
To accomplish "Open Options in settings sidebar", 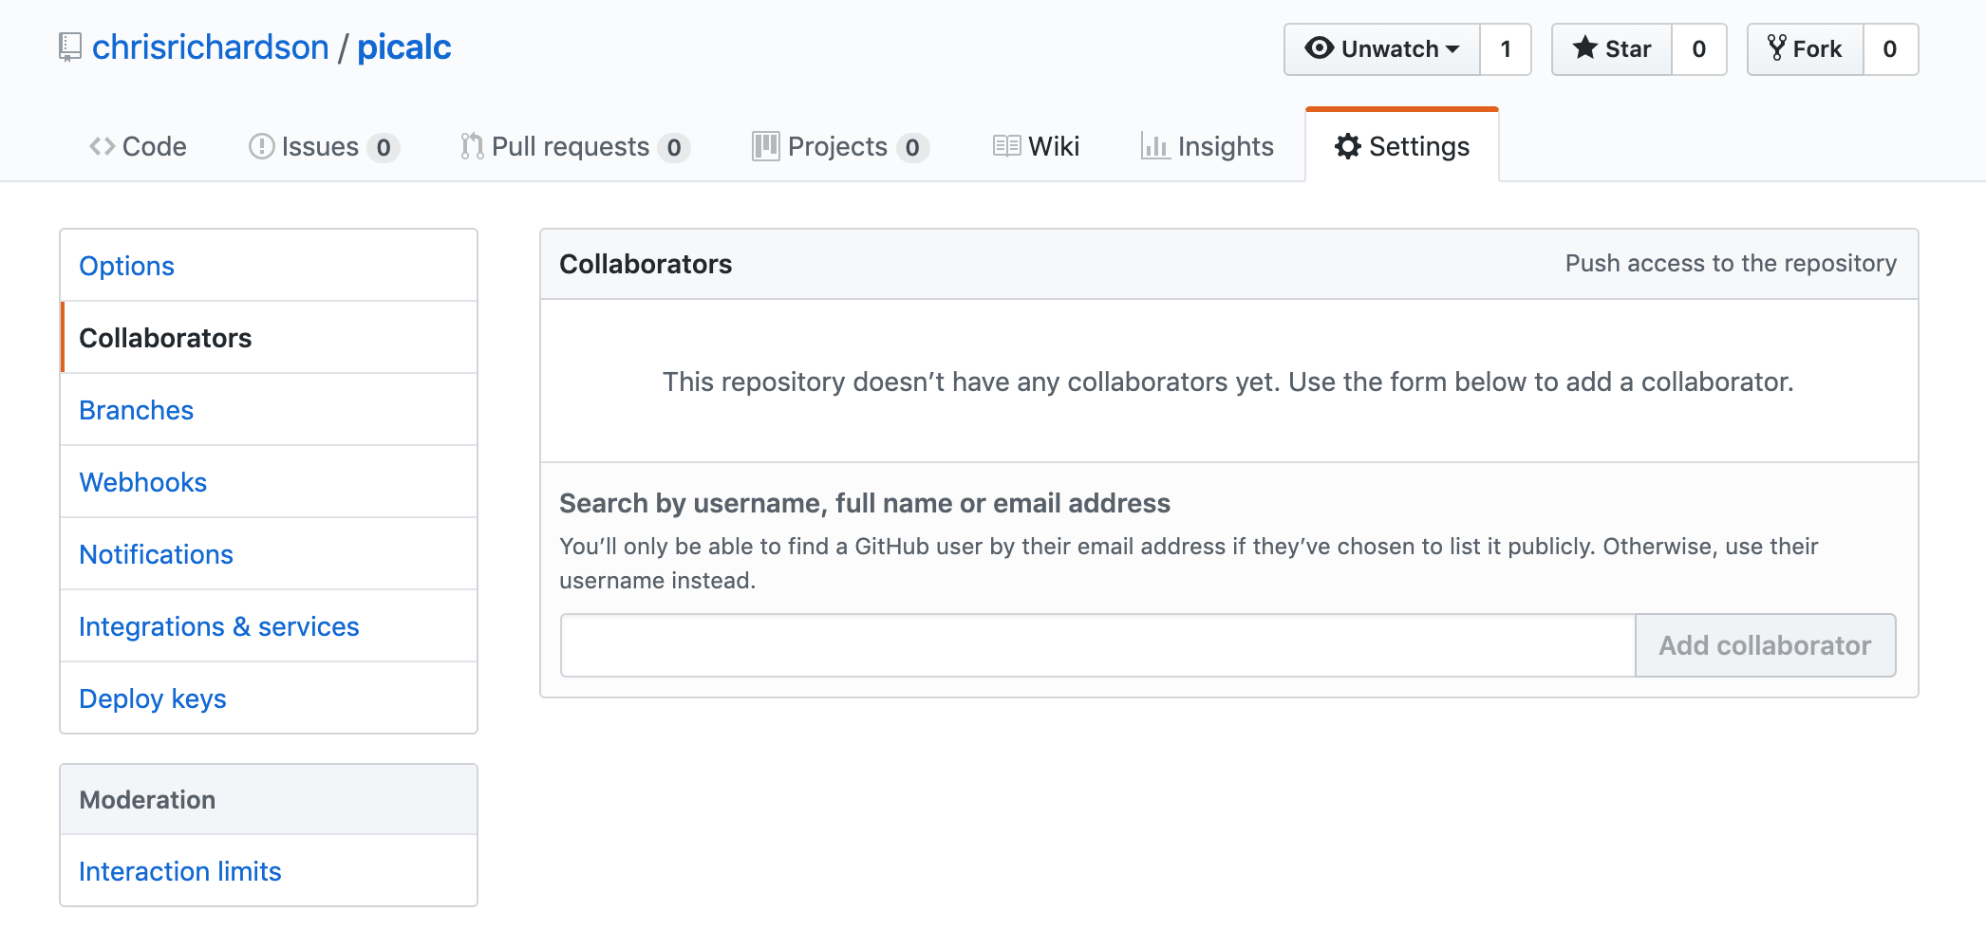I will coord(269,266).
